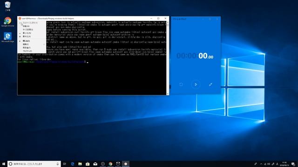
Task: Open プロパティ (Properties) from the system menu
Action: (32, 51)
